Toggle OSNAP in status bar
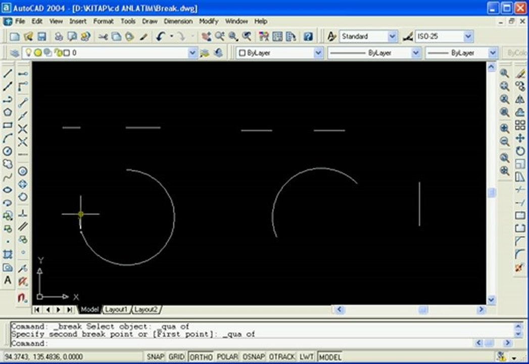Screen dimensions: 529x364 (253, 357)
